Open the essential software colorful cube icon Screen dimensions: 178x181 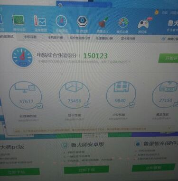click(123, 22)
